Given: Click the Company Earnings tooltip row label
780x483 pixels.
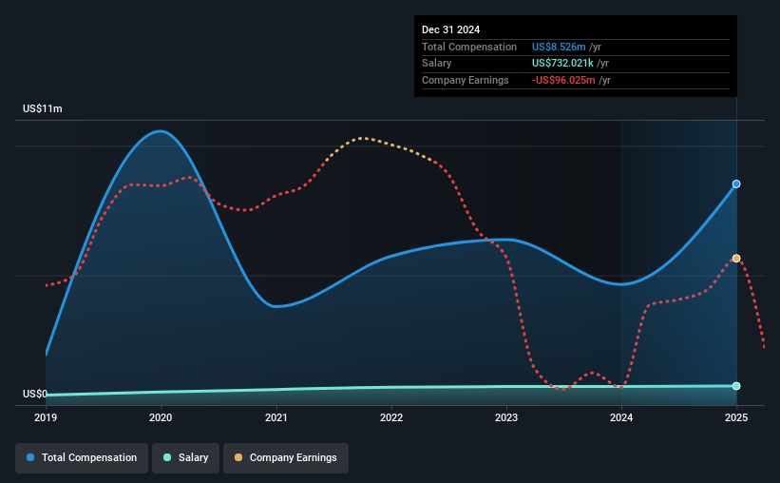Looking at the screenshot, I should pos(466,80).
